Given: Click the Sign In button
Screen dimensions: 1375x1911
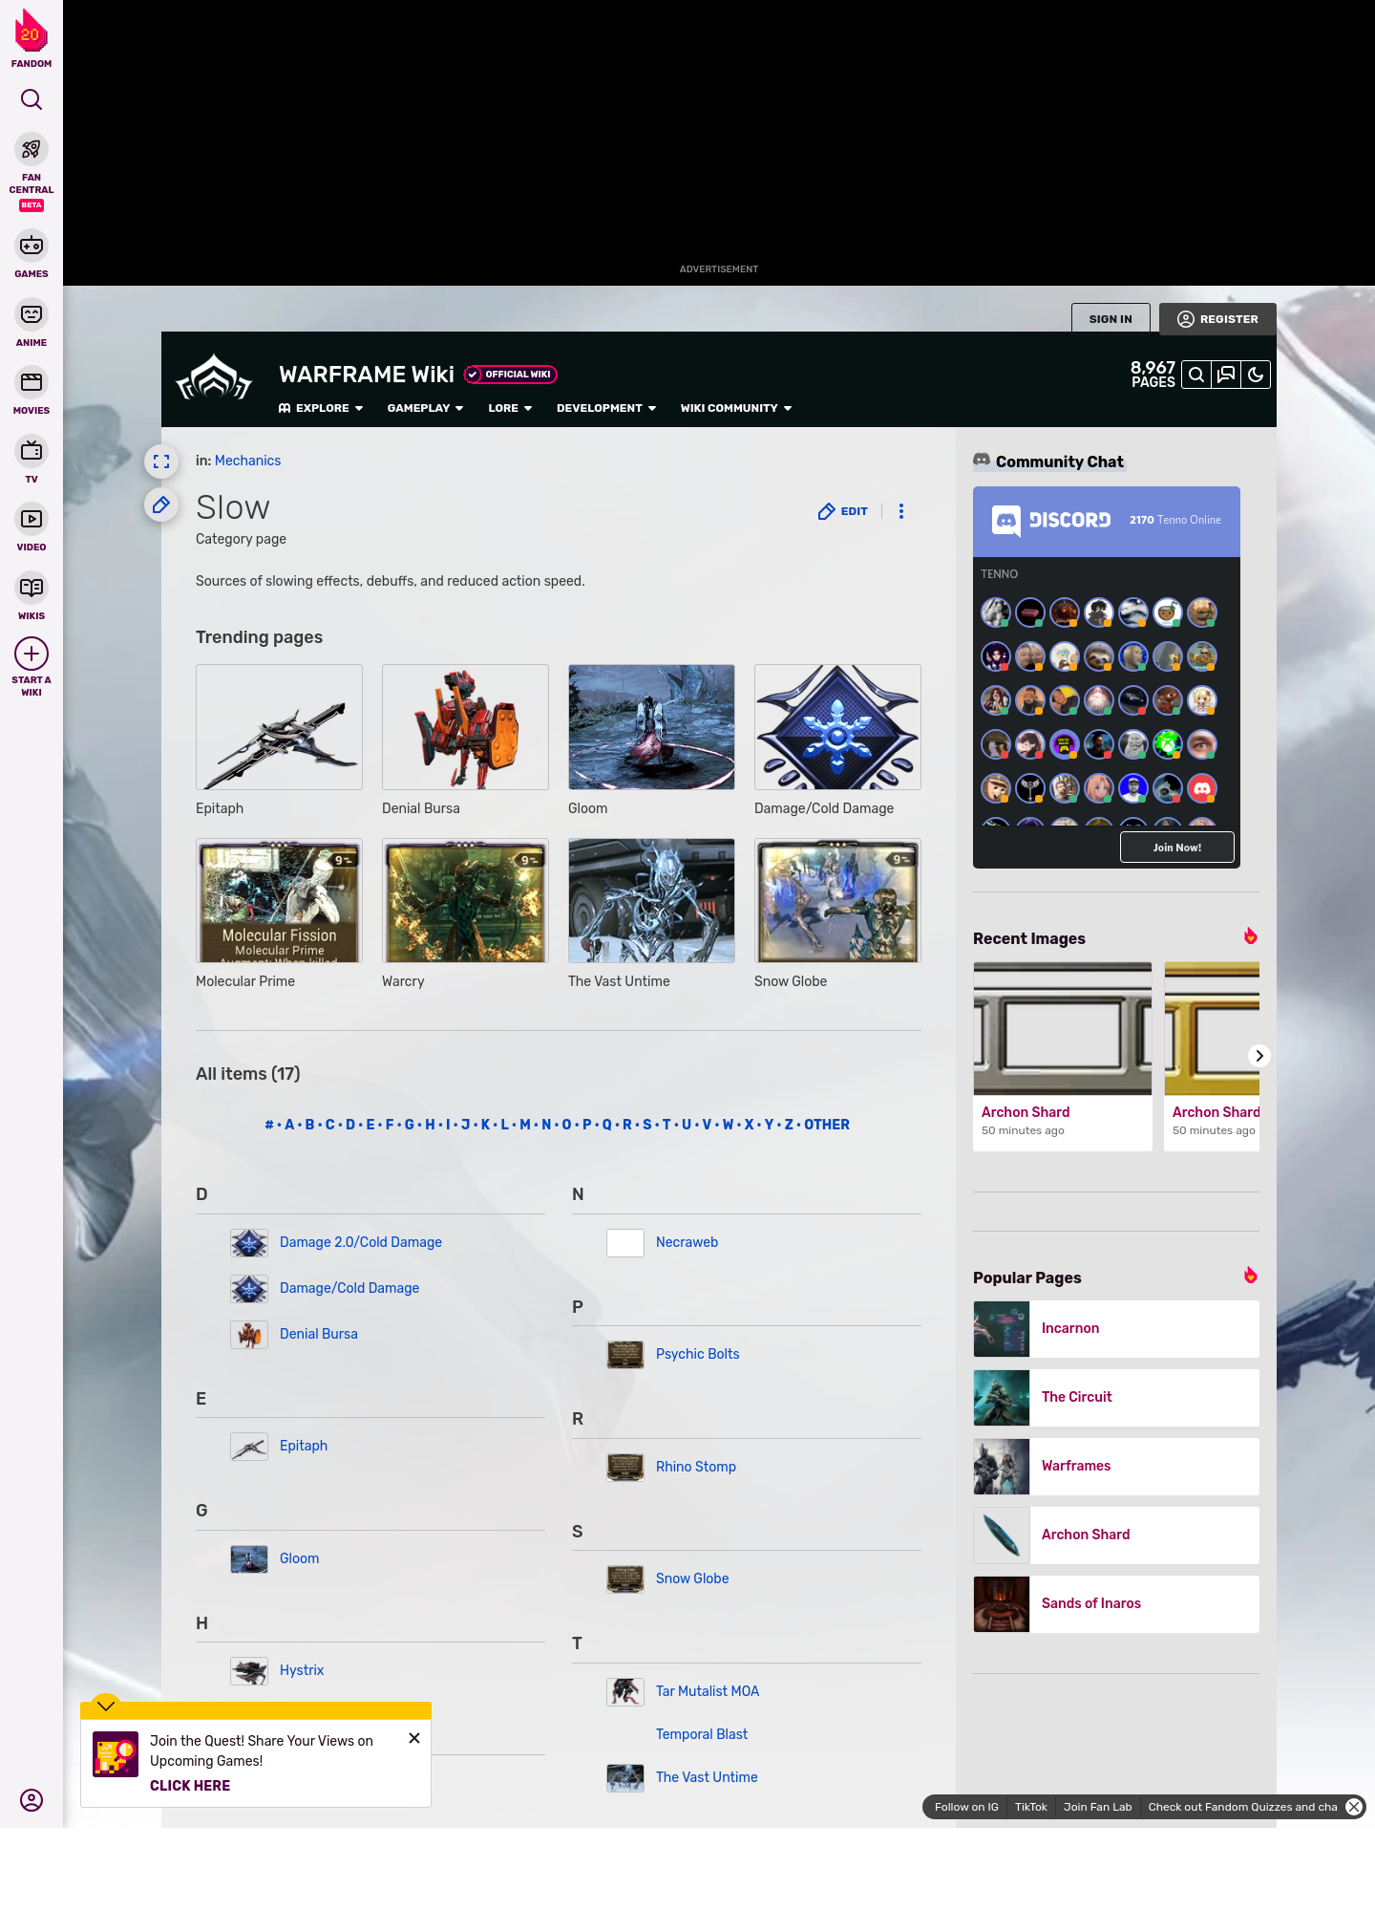Looking at the screenshot, I should point(1111,319).
